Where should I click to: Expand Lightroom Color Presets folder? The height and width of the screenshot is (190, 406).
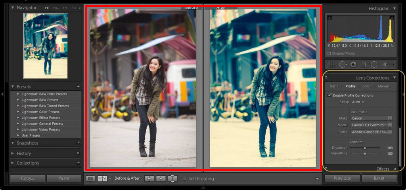coord(18,112)
